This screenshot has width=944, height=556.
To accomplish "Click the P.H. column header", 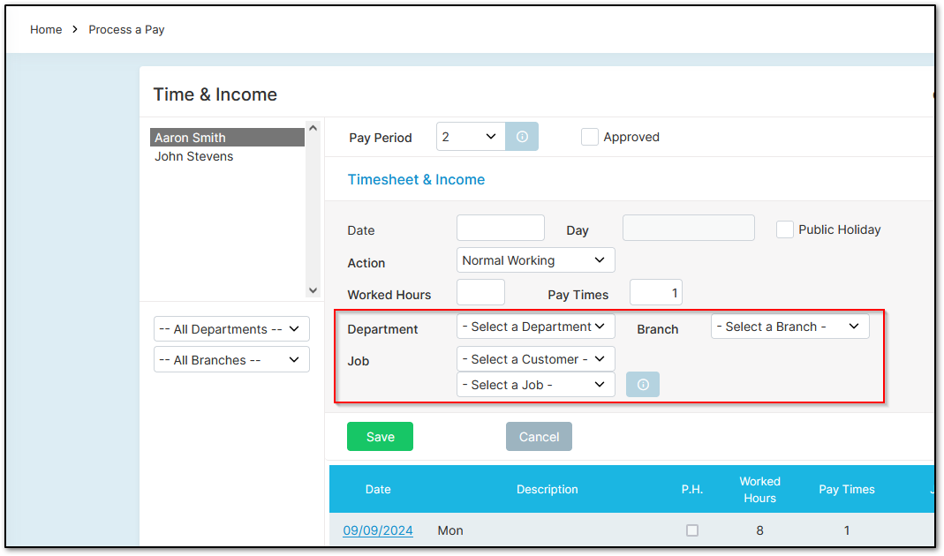I will [691, 489].
